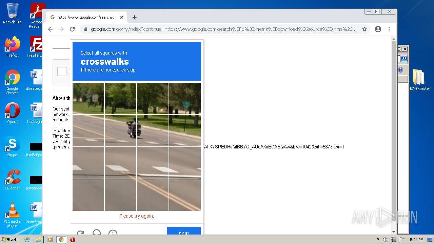This screenshot has height=244, width=434.
Task: Launch the Firefox desktop shortcut
Action: coord(12,47)
